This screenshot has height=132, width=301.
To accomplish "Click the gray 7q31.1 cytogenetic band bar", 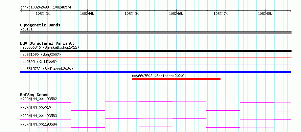I will pos(156,33).
